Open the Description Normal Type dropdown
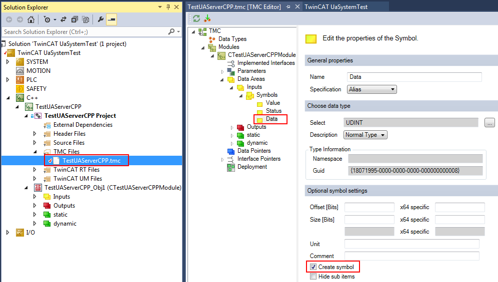Viewport: 498px width, 282px height. point(365,135)
